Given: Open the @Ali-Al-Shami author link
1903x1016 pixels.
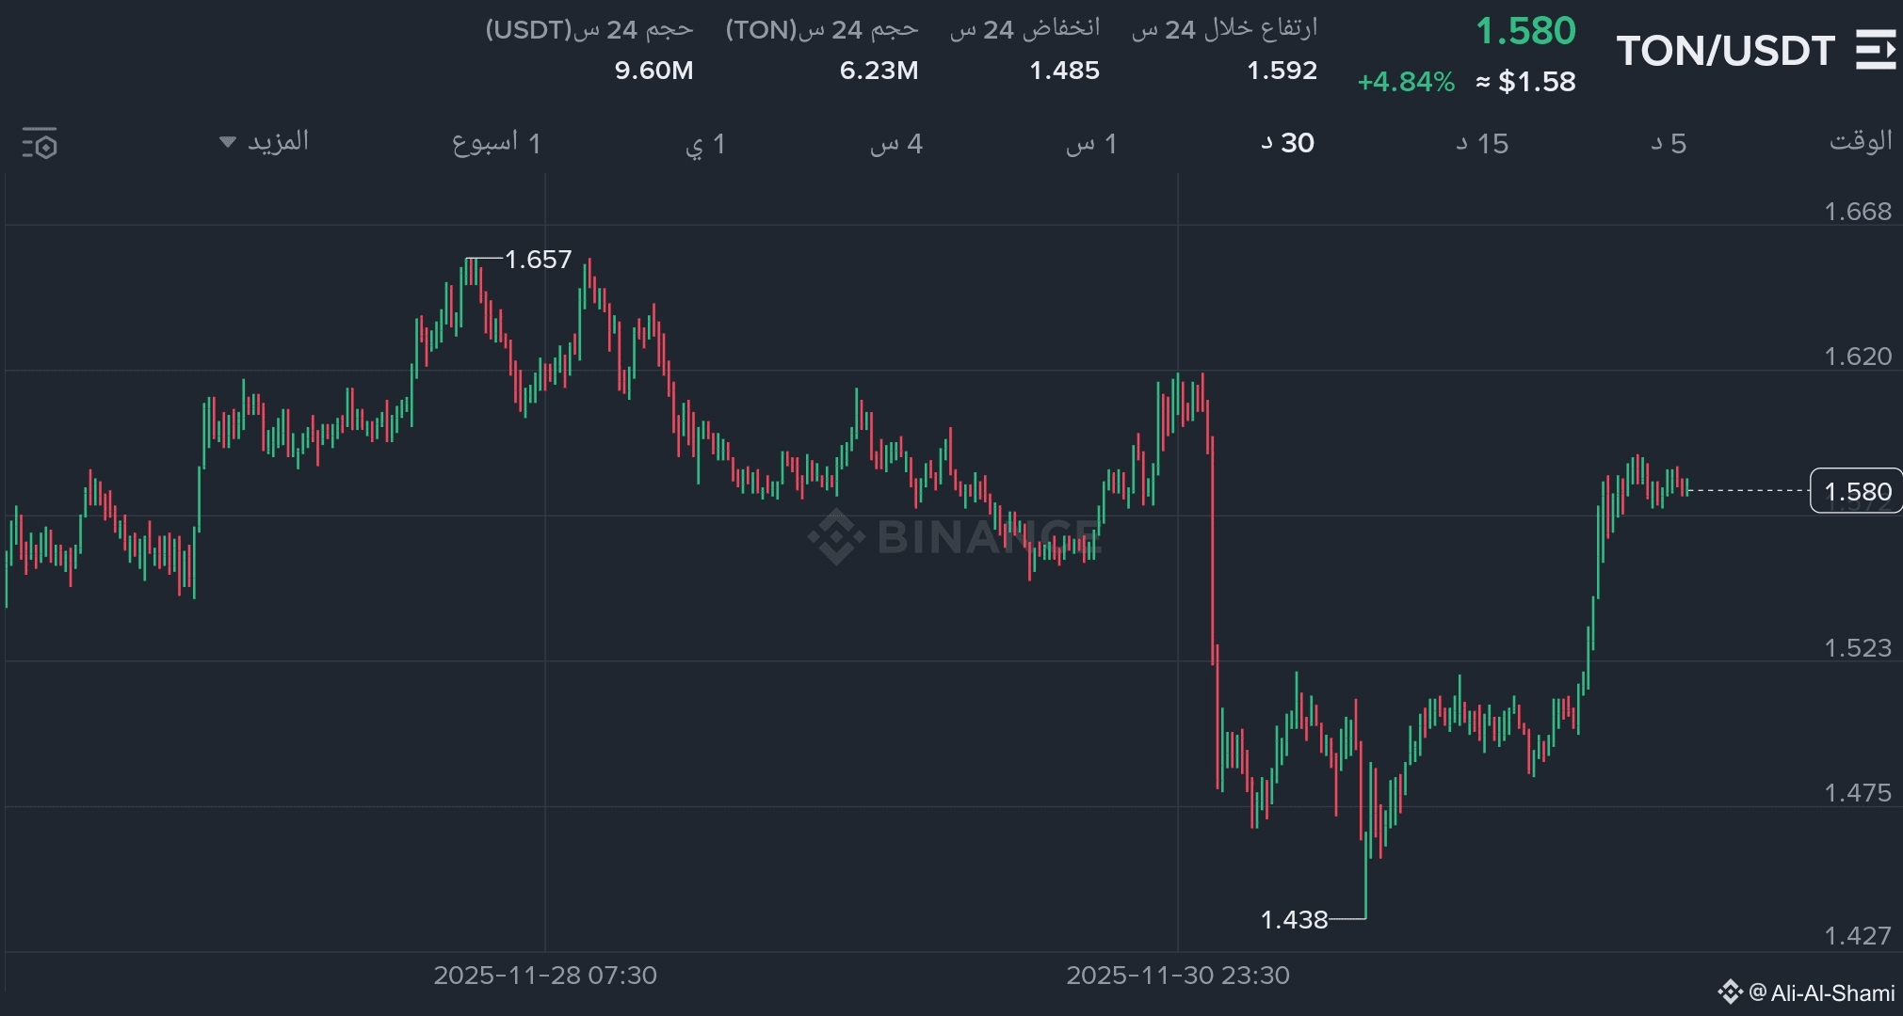Looking at the screenshot, I should (x=1822, y=992).
